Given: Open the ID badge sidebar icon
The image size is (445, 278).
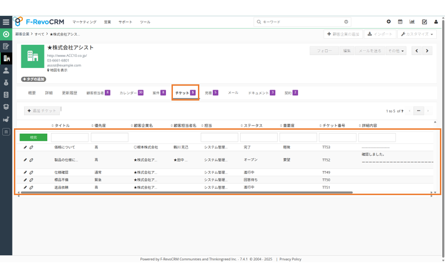Looking at the screenshot, I should (x=6, y=95).
